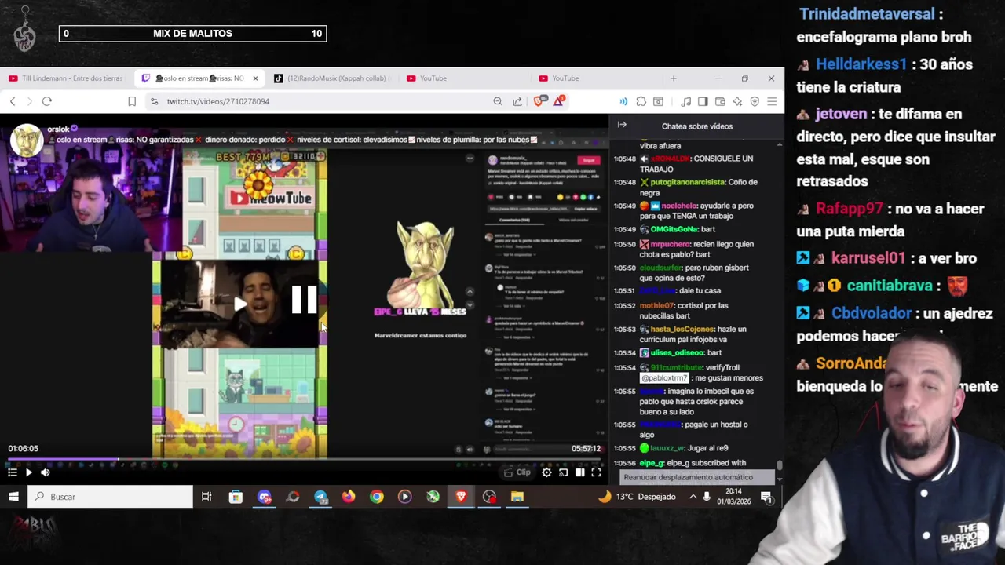The width and height of the screenshot is (1005, 565).
Task: Open the chapters list icon in player
Action: pos(12,472)
